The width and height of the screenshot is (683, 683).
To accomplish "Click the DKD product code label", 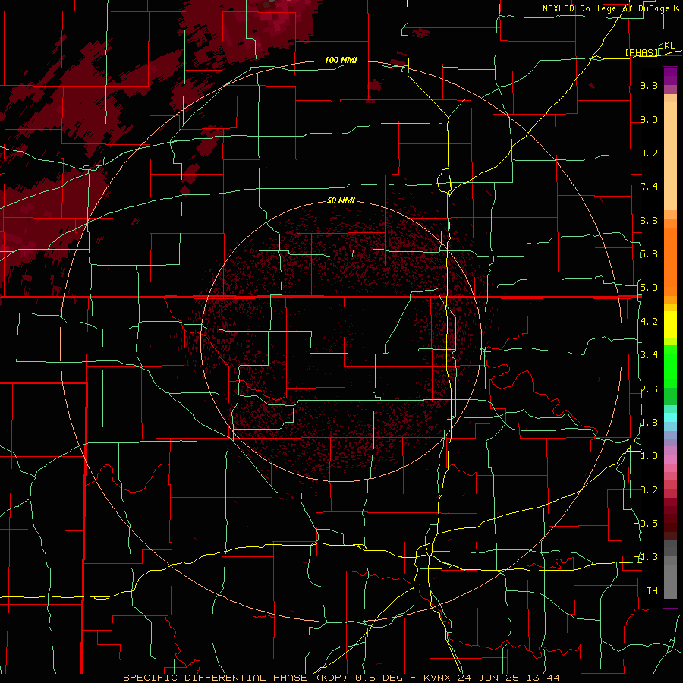I will pos(667,46).
